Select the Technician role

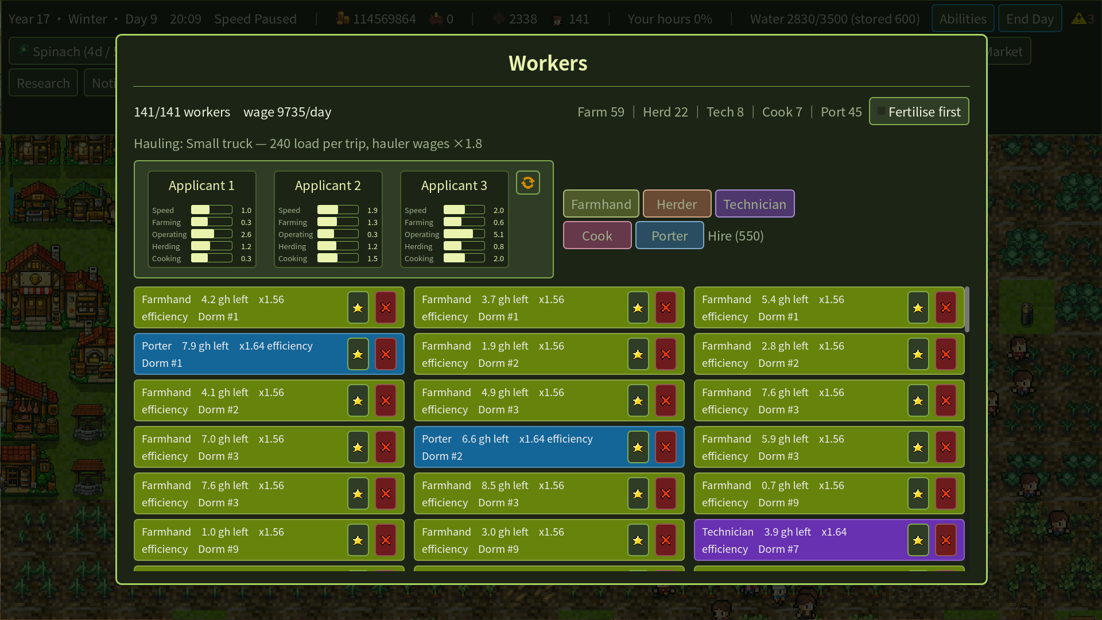(x=754, y=204)
